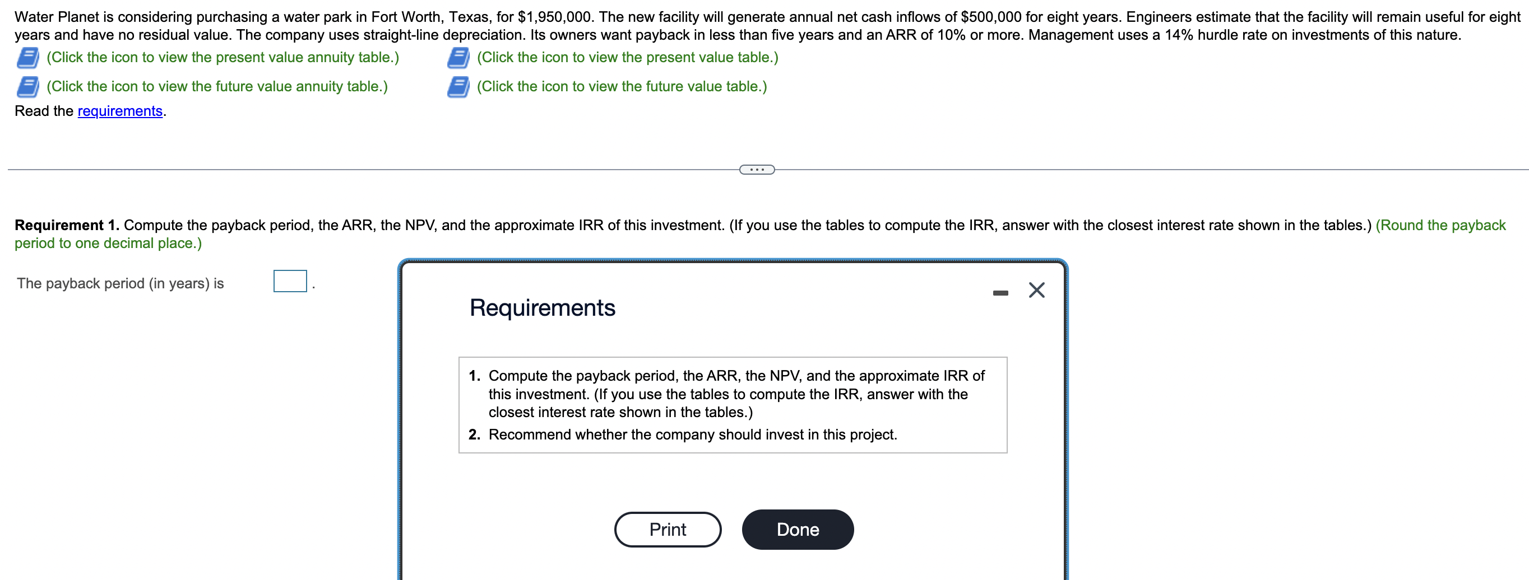Minimize the Requirements dialog
The image size is (1529, 580).
(1002, 291)
